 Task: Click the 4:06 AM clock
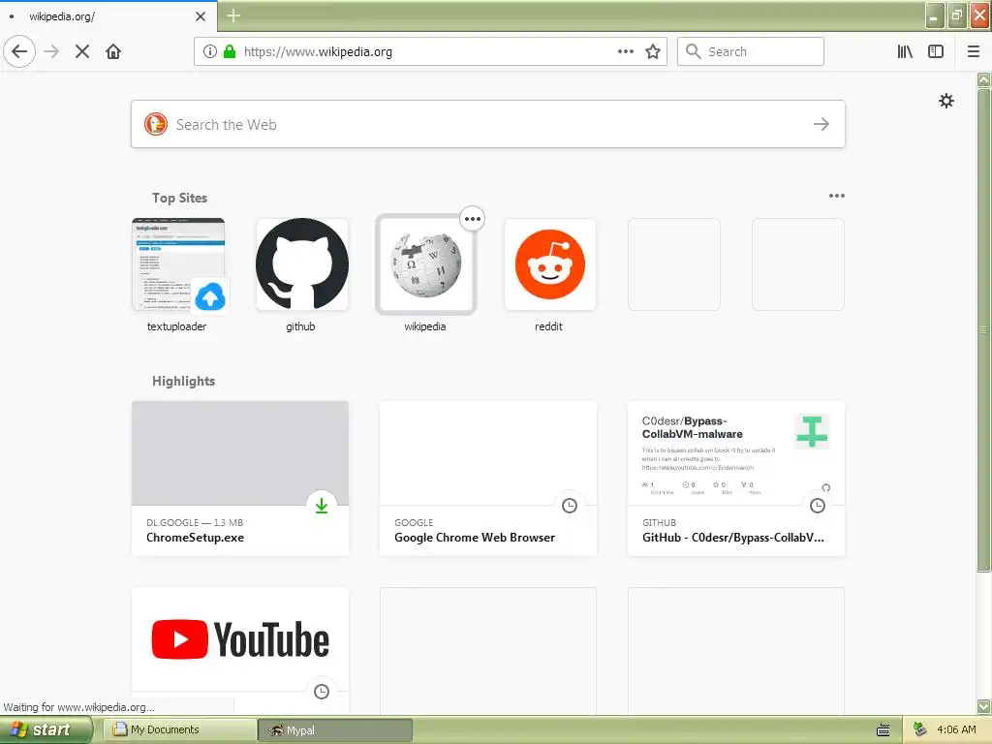click(x=956, y=729)
